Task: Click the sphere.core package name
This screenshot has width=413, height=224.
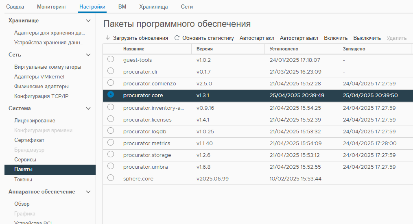Action: click(138, 179)
